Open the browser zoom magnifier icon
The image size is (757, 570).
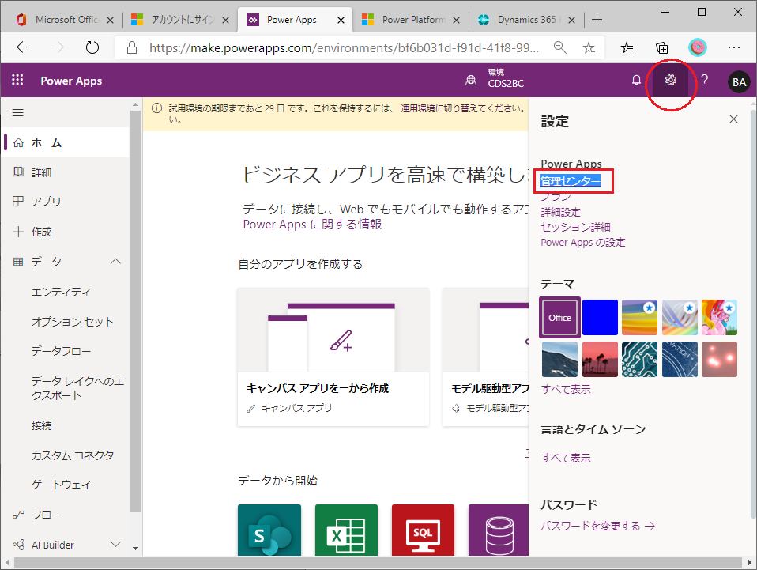(x=559, y=47)
